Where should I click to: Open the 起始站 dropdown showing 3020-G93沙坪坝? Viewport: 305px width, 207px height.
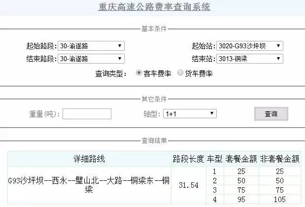coord(250,46)
